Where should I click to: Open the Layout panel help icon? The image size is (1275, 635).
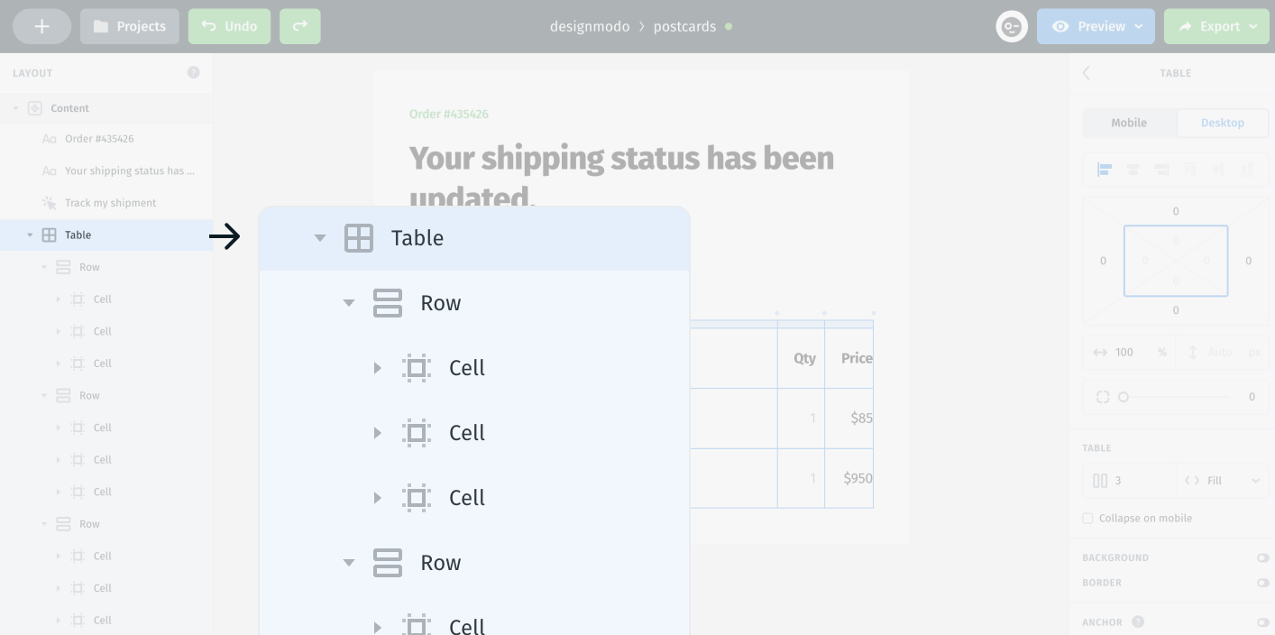(x=194, y=72)
